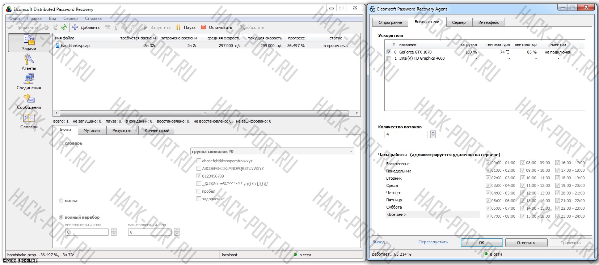This screenshot has height=265, width=599.
Task: Open the Файл menu
Action: tap(15, 18)
